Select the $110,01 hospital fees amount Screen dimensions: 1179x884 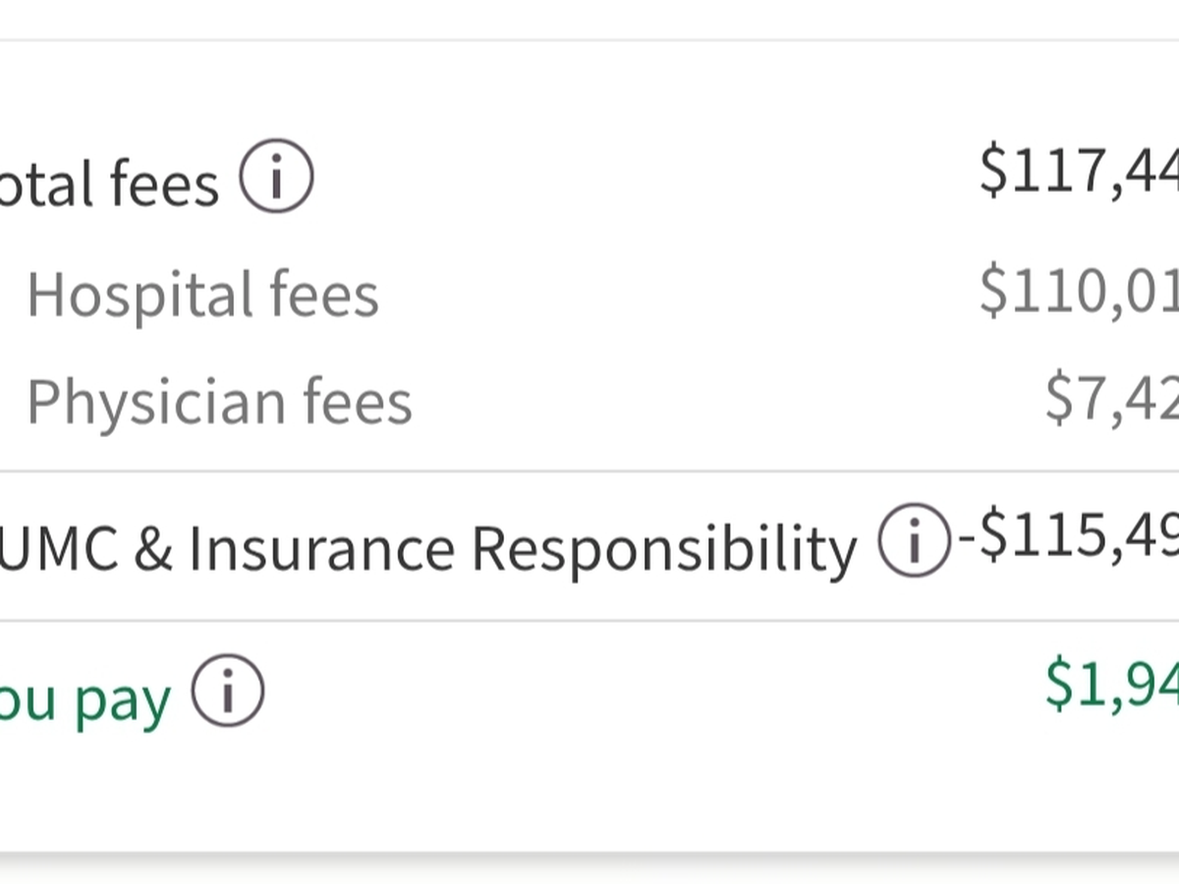[1079, 290]
